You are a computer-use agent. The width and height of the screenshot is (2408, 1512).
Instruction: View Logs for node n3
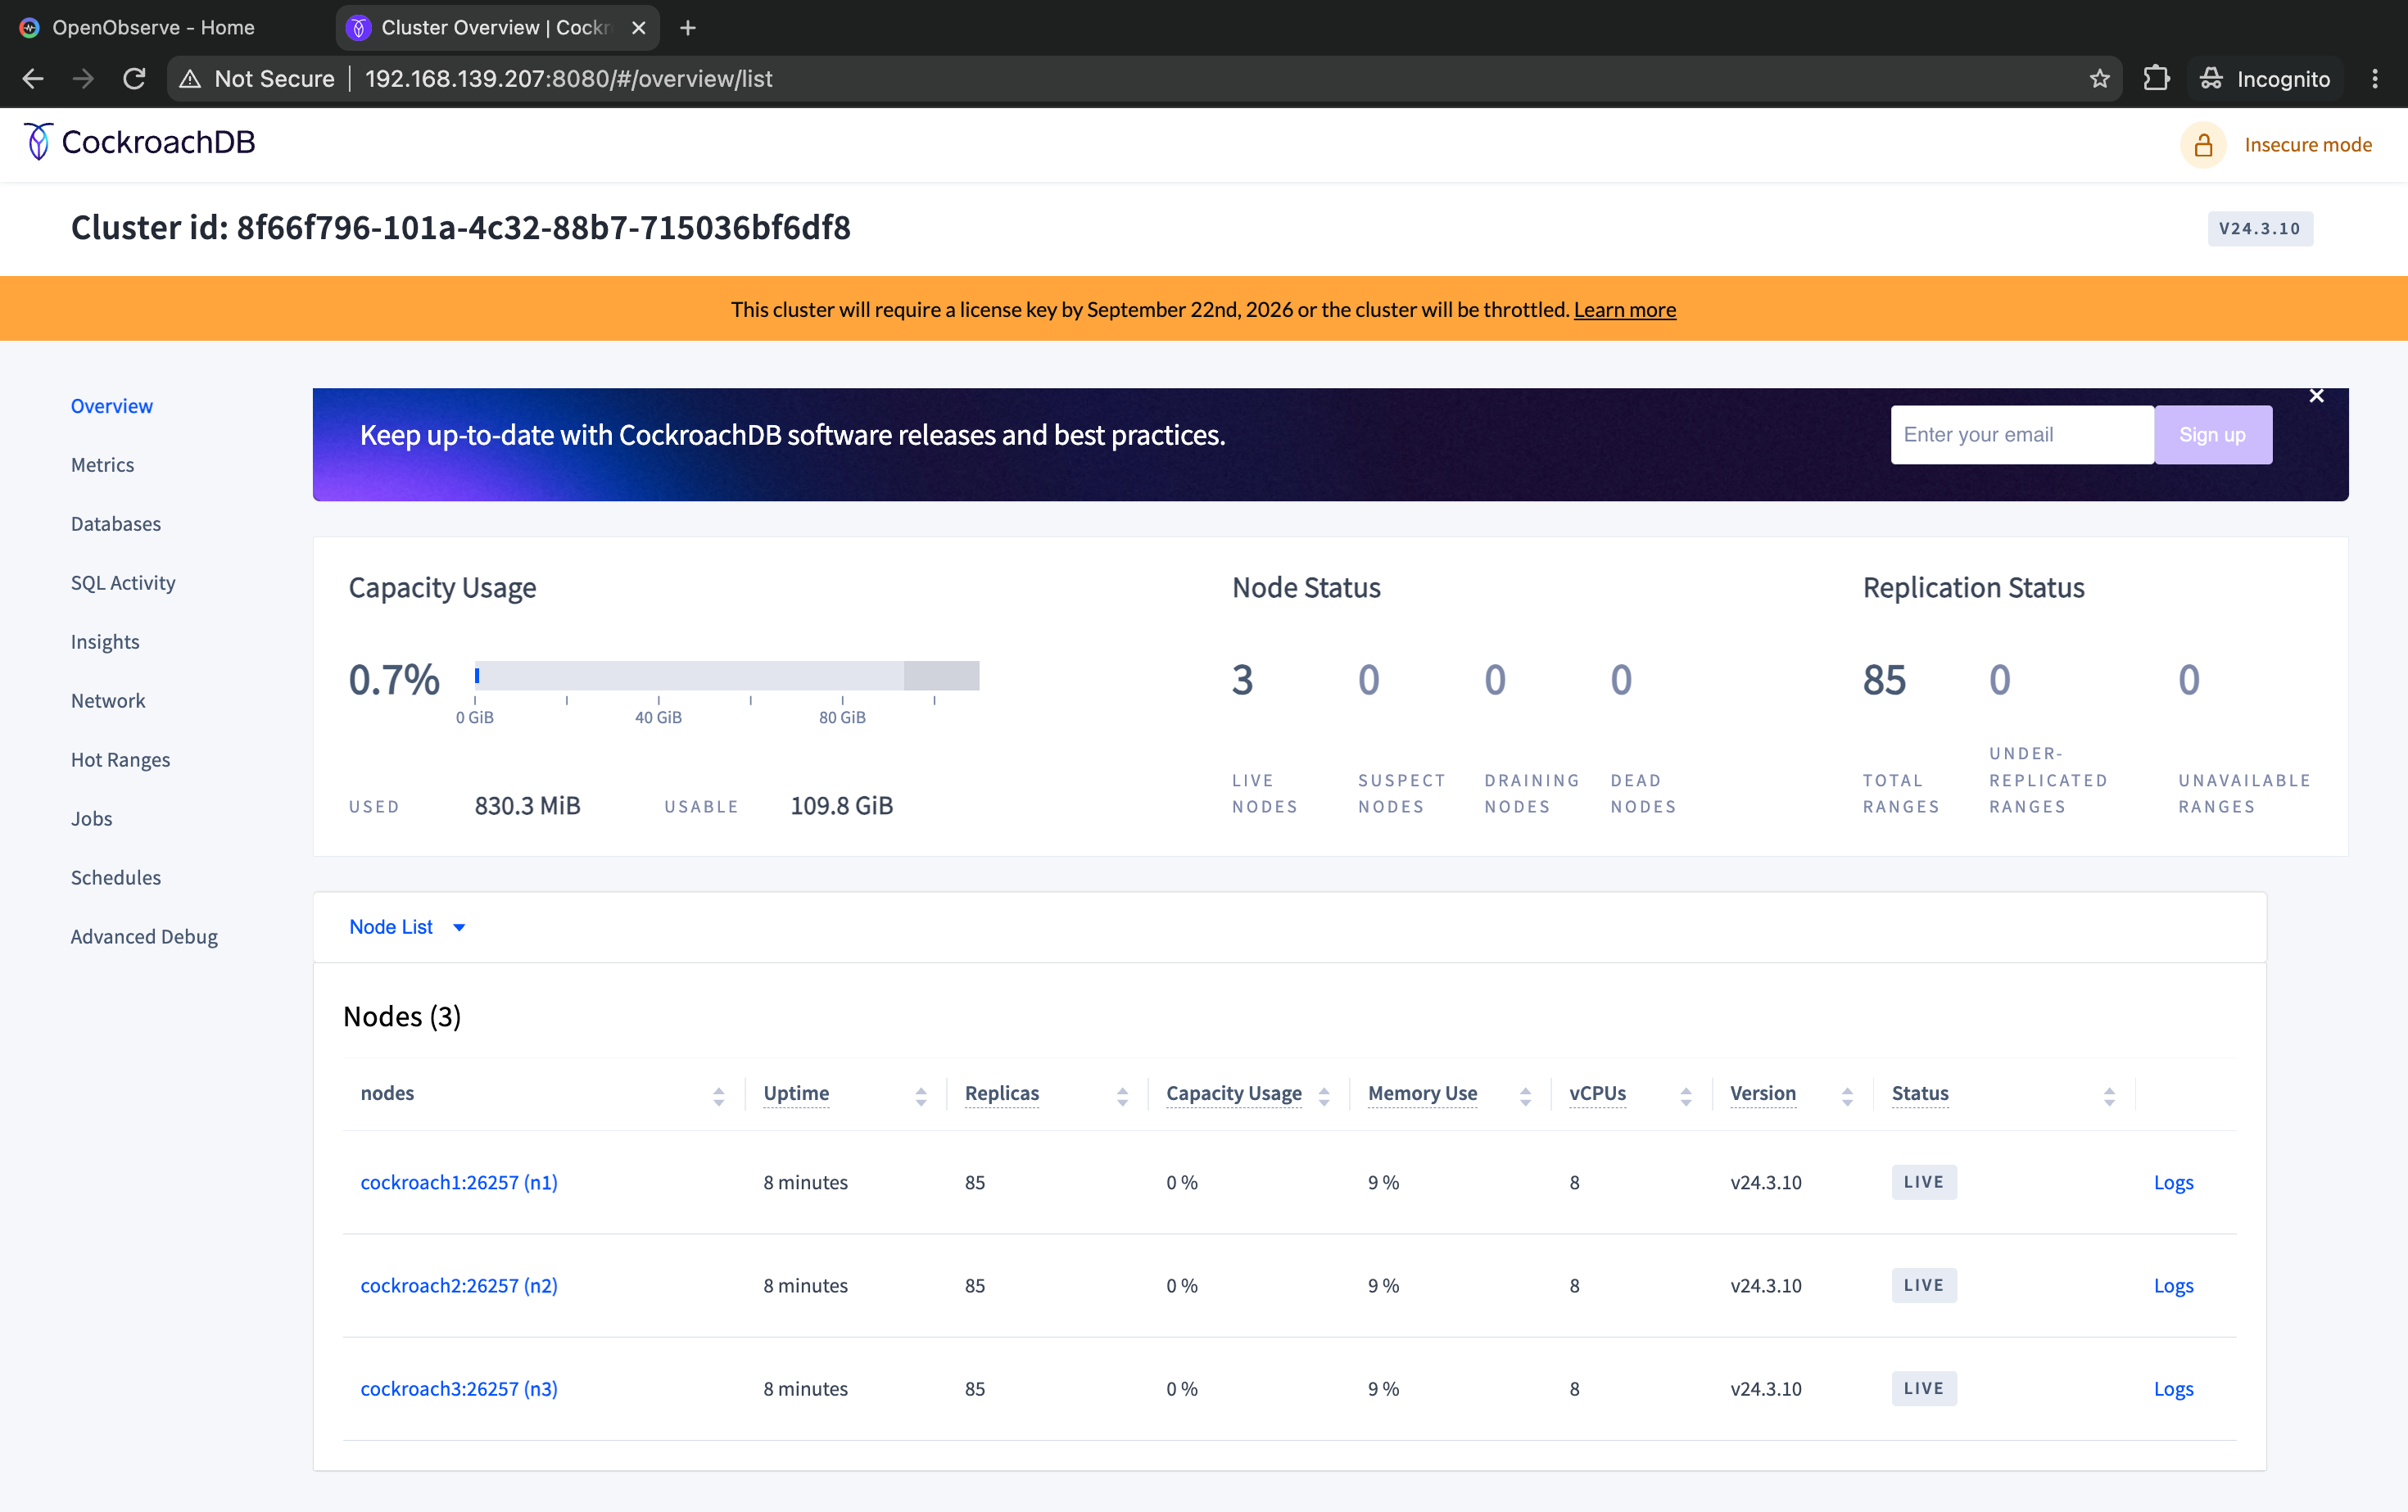click(2173, 1388)
